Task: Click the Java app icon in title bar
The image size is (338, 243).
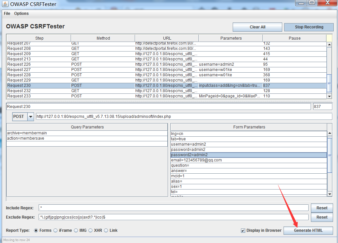Action: point(5,4)
